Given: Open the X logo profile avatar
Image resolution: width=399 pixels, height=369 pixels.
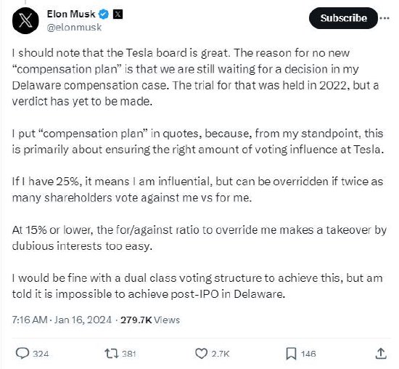Looking at the screenshot, I should (x=25, y=20).
